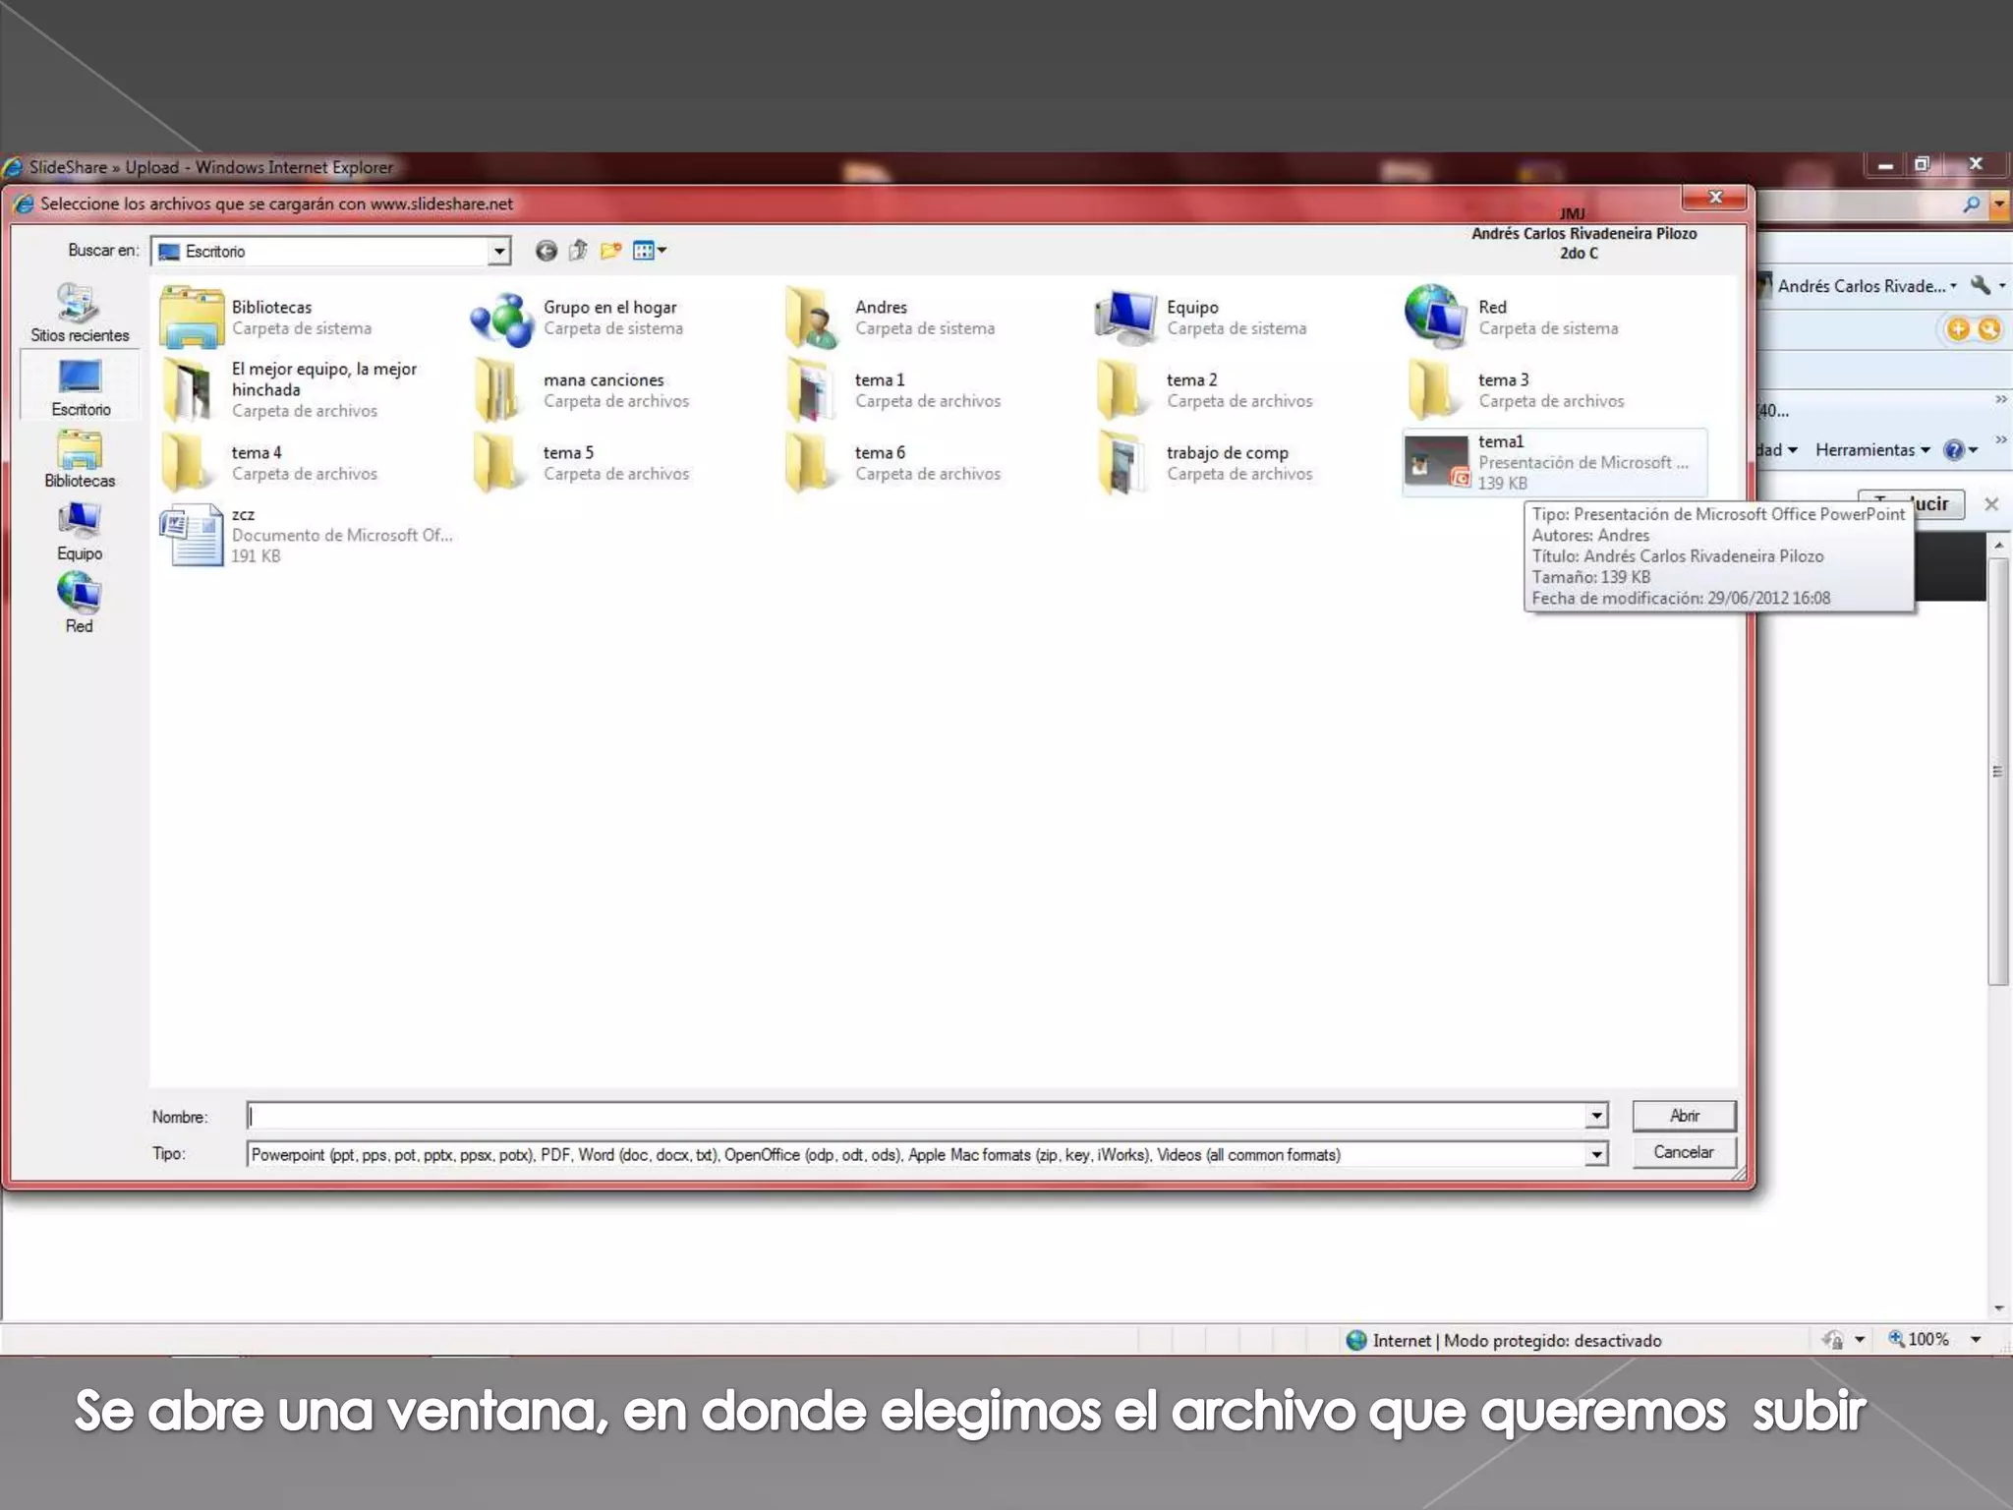Viewport: 2013px width, 1510px height.
Task: Select Sitios recientes in the places bar
Action: click(x=79, y=313)
